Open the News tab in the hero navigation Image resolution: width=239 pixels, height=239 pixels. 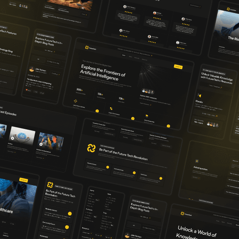(130, 57)
